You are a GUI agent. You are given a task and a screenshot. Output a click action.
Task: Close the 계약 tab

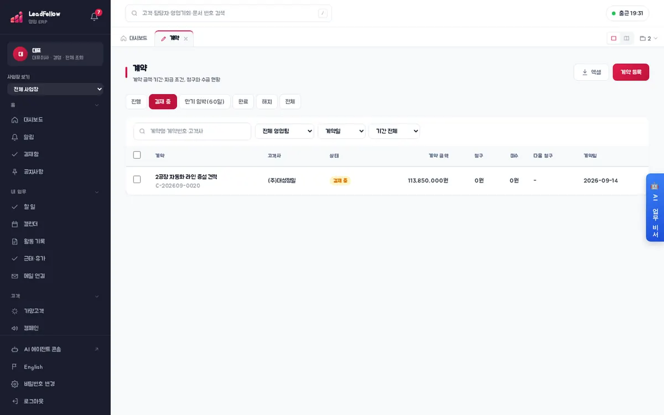(x=186, y=39)
